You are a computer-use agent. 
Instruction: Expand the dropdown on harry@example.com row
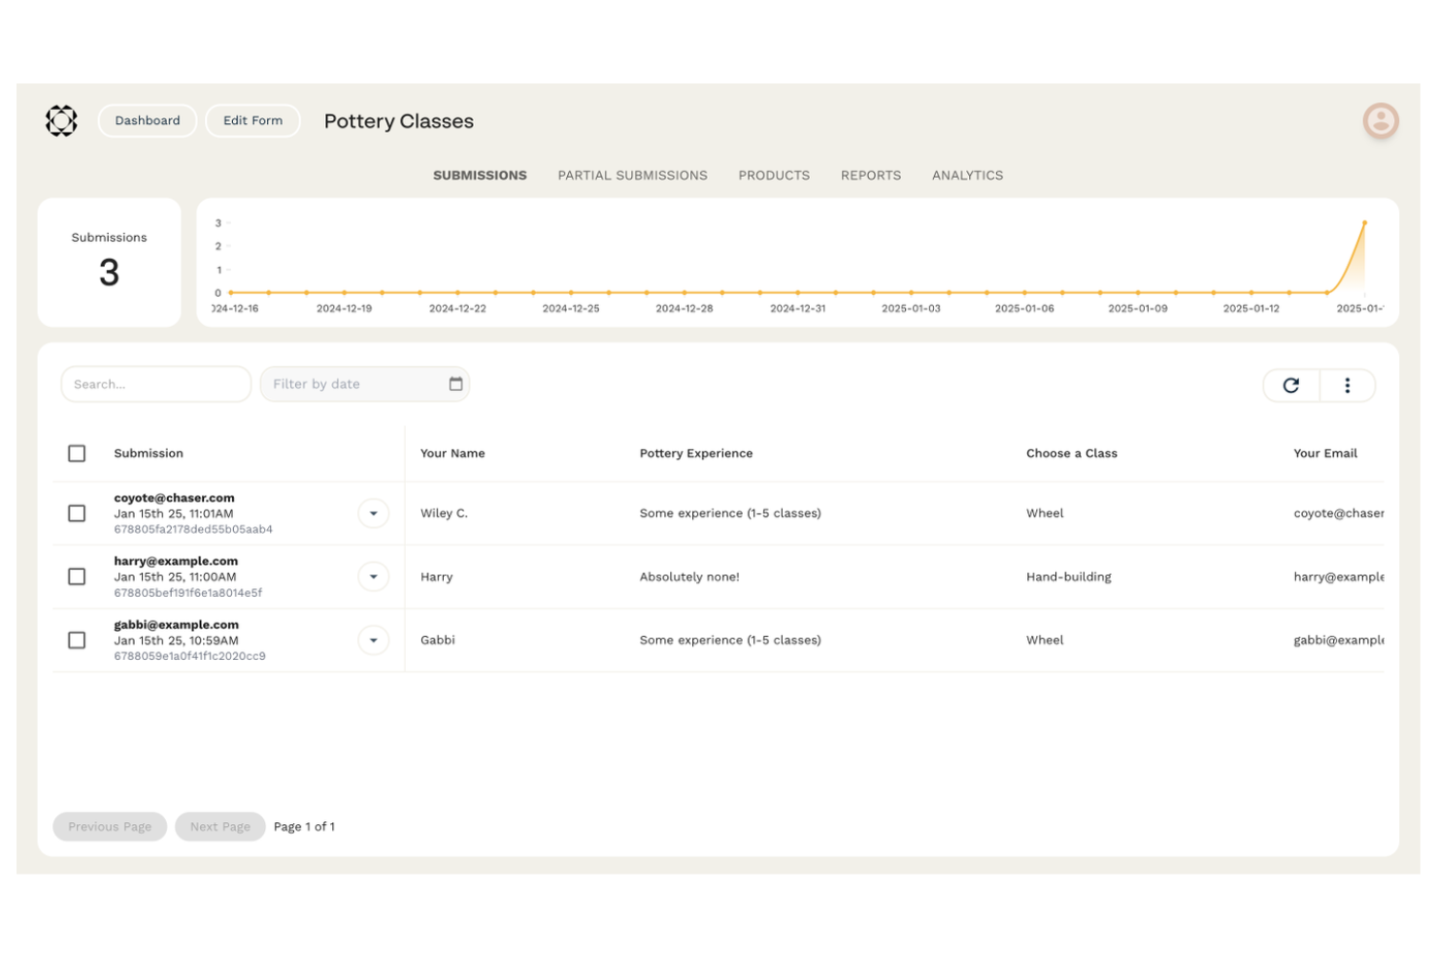click(373, 576)
